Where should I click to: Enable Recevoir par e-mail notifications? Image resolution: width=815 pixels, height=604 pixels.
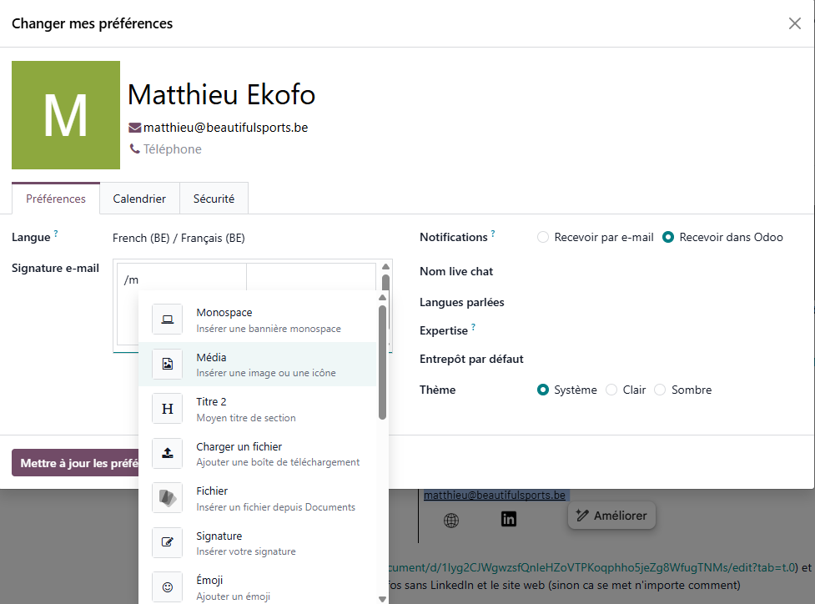tap(544, 237)
